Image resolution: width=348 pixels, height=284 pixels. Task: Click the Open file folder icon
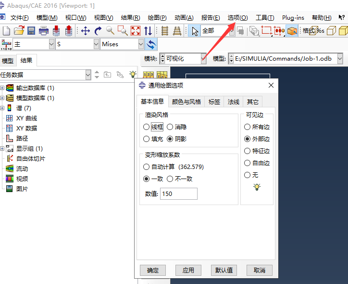pyautogui.click(x=19, y=31)
